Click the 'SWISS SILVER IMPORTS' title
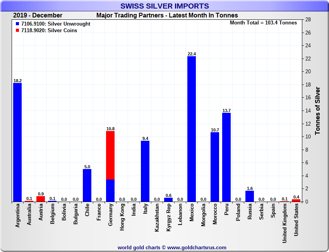Image resolution: width=329 pixels, height=252 pixels. tap(165, 6)
